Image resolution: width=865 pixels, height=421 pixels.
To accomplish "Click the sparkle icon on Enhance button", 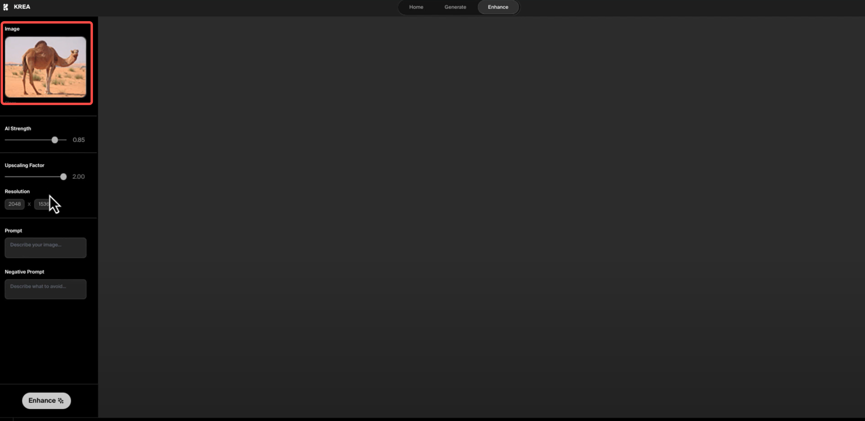I will click(x=61, y=400).
